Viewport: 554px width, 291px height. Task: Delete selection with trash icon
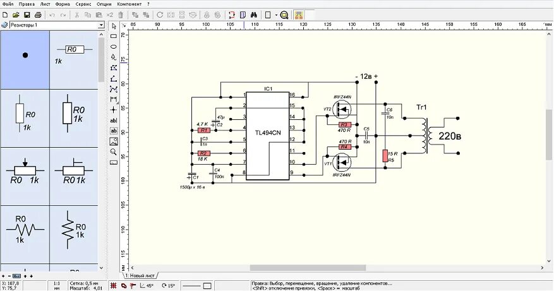121,15
